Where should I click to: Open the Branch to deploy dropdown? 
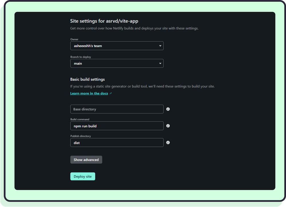117,63
